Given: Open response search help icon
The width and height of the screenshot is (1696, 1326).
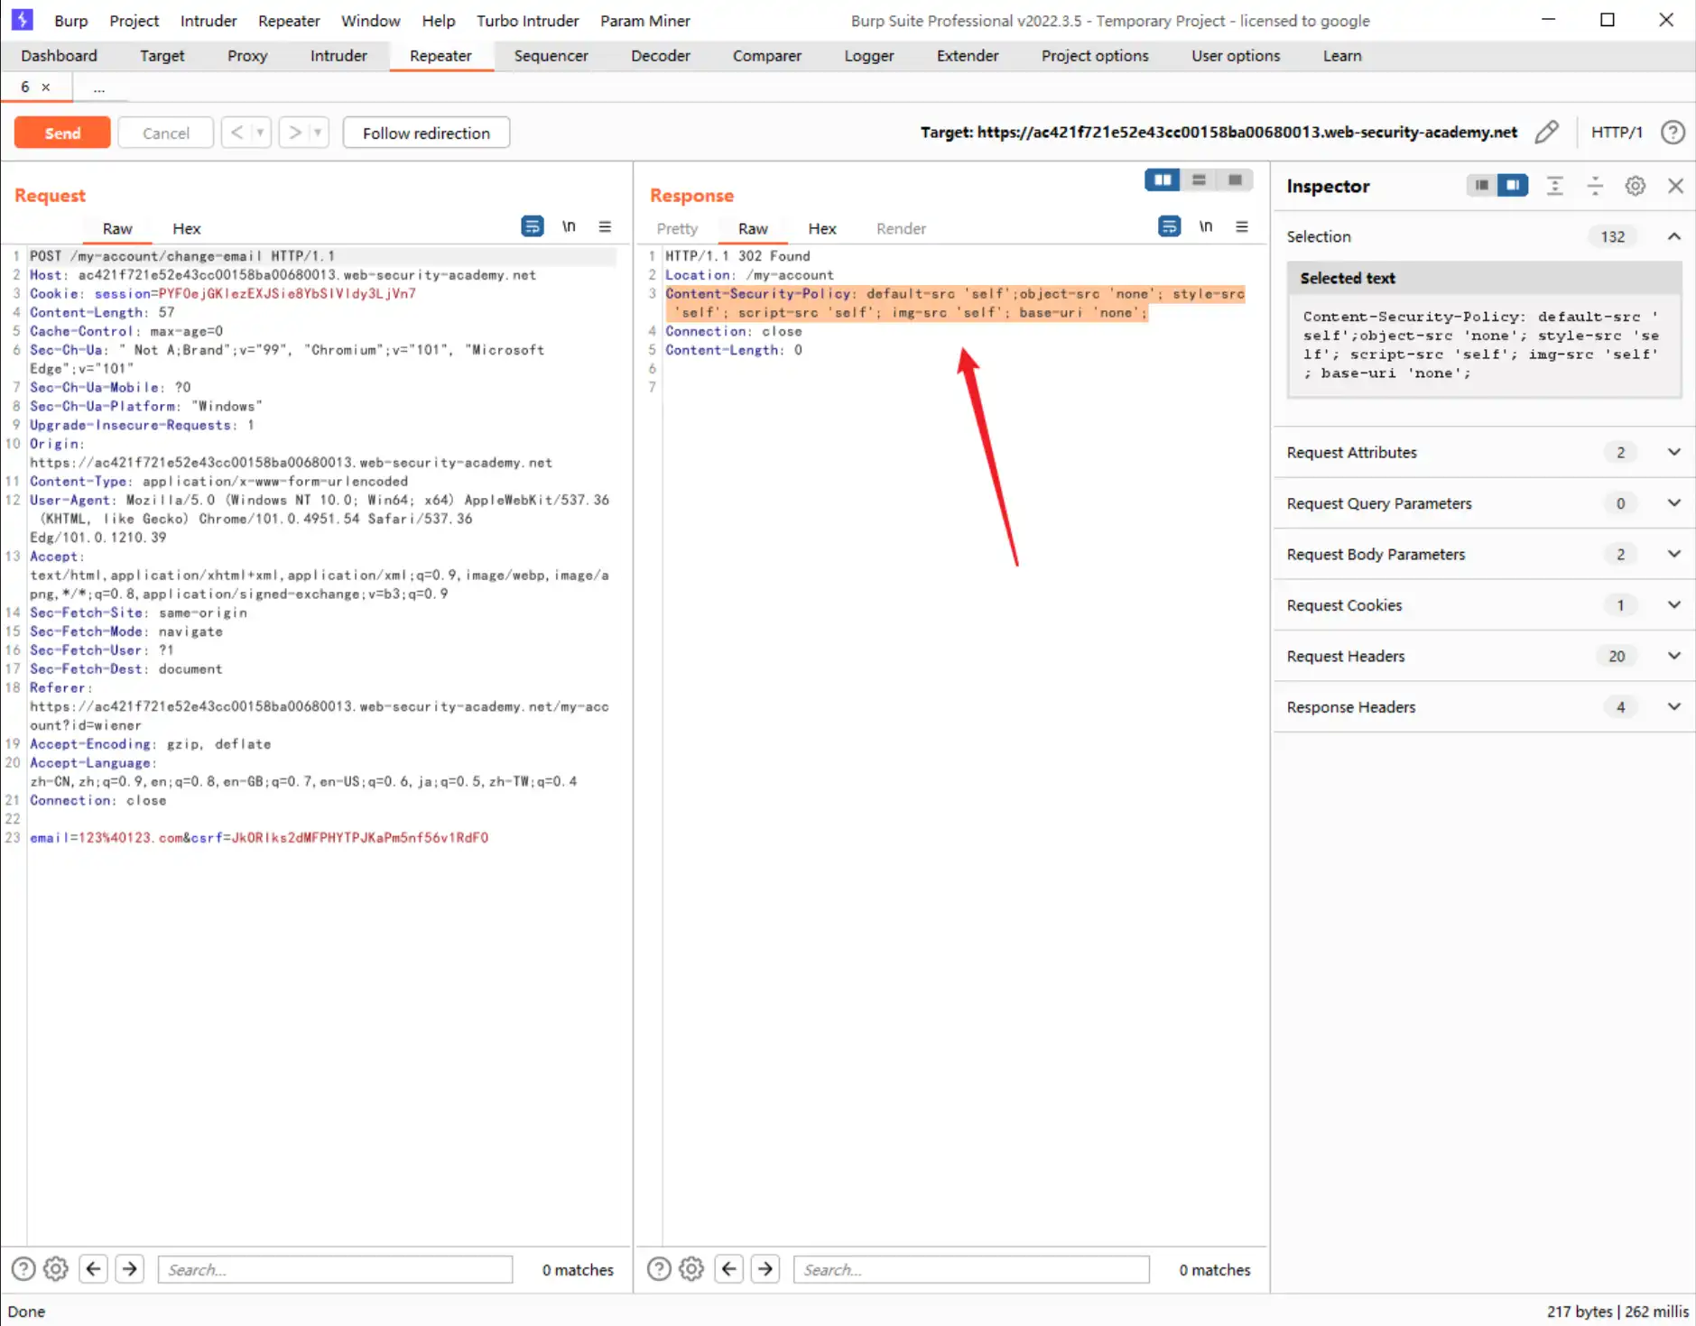Looking at the screenshot, I should point(660,1269).
